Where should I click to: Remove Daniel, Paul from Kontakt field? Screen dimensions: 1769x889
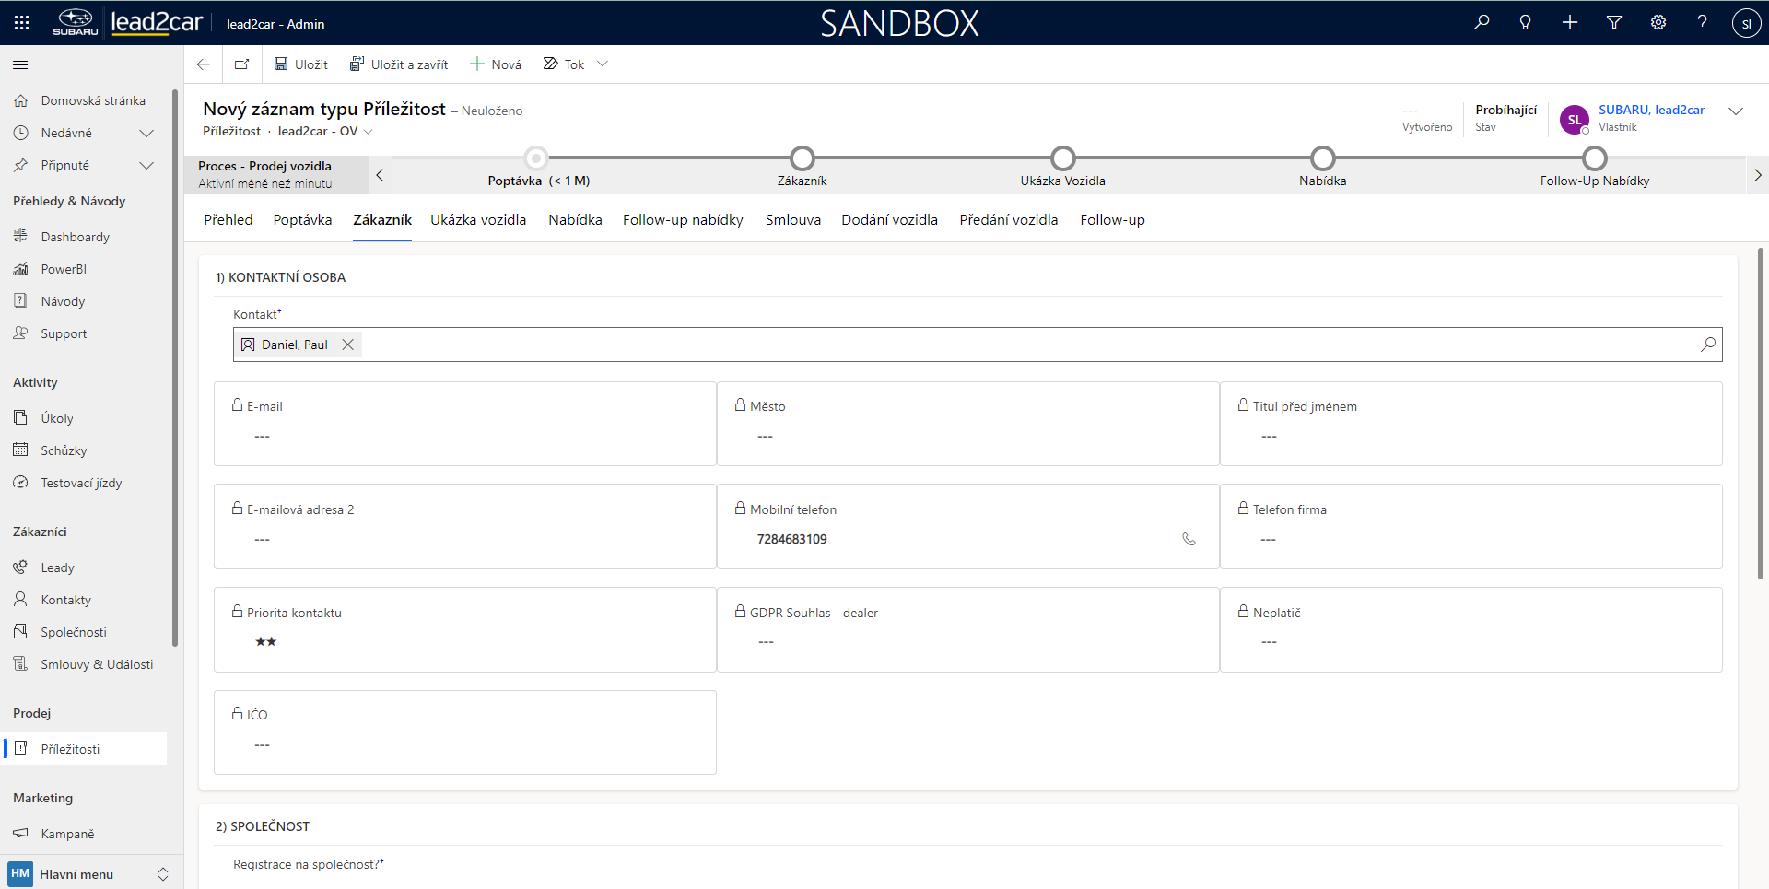tap(348, 345)
